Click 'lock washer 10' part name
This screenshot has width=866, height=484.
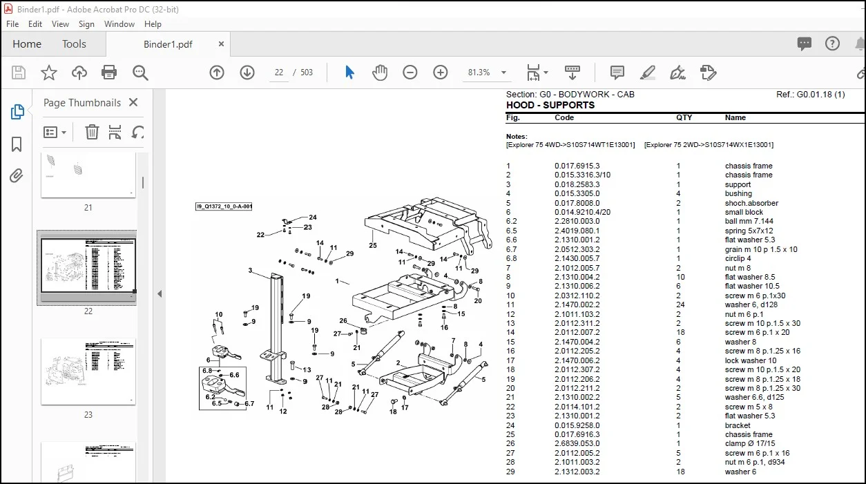click(x=751, y=360)
